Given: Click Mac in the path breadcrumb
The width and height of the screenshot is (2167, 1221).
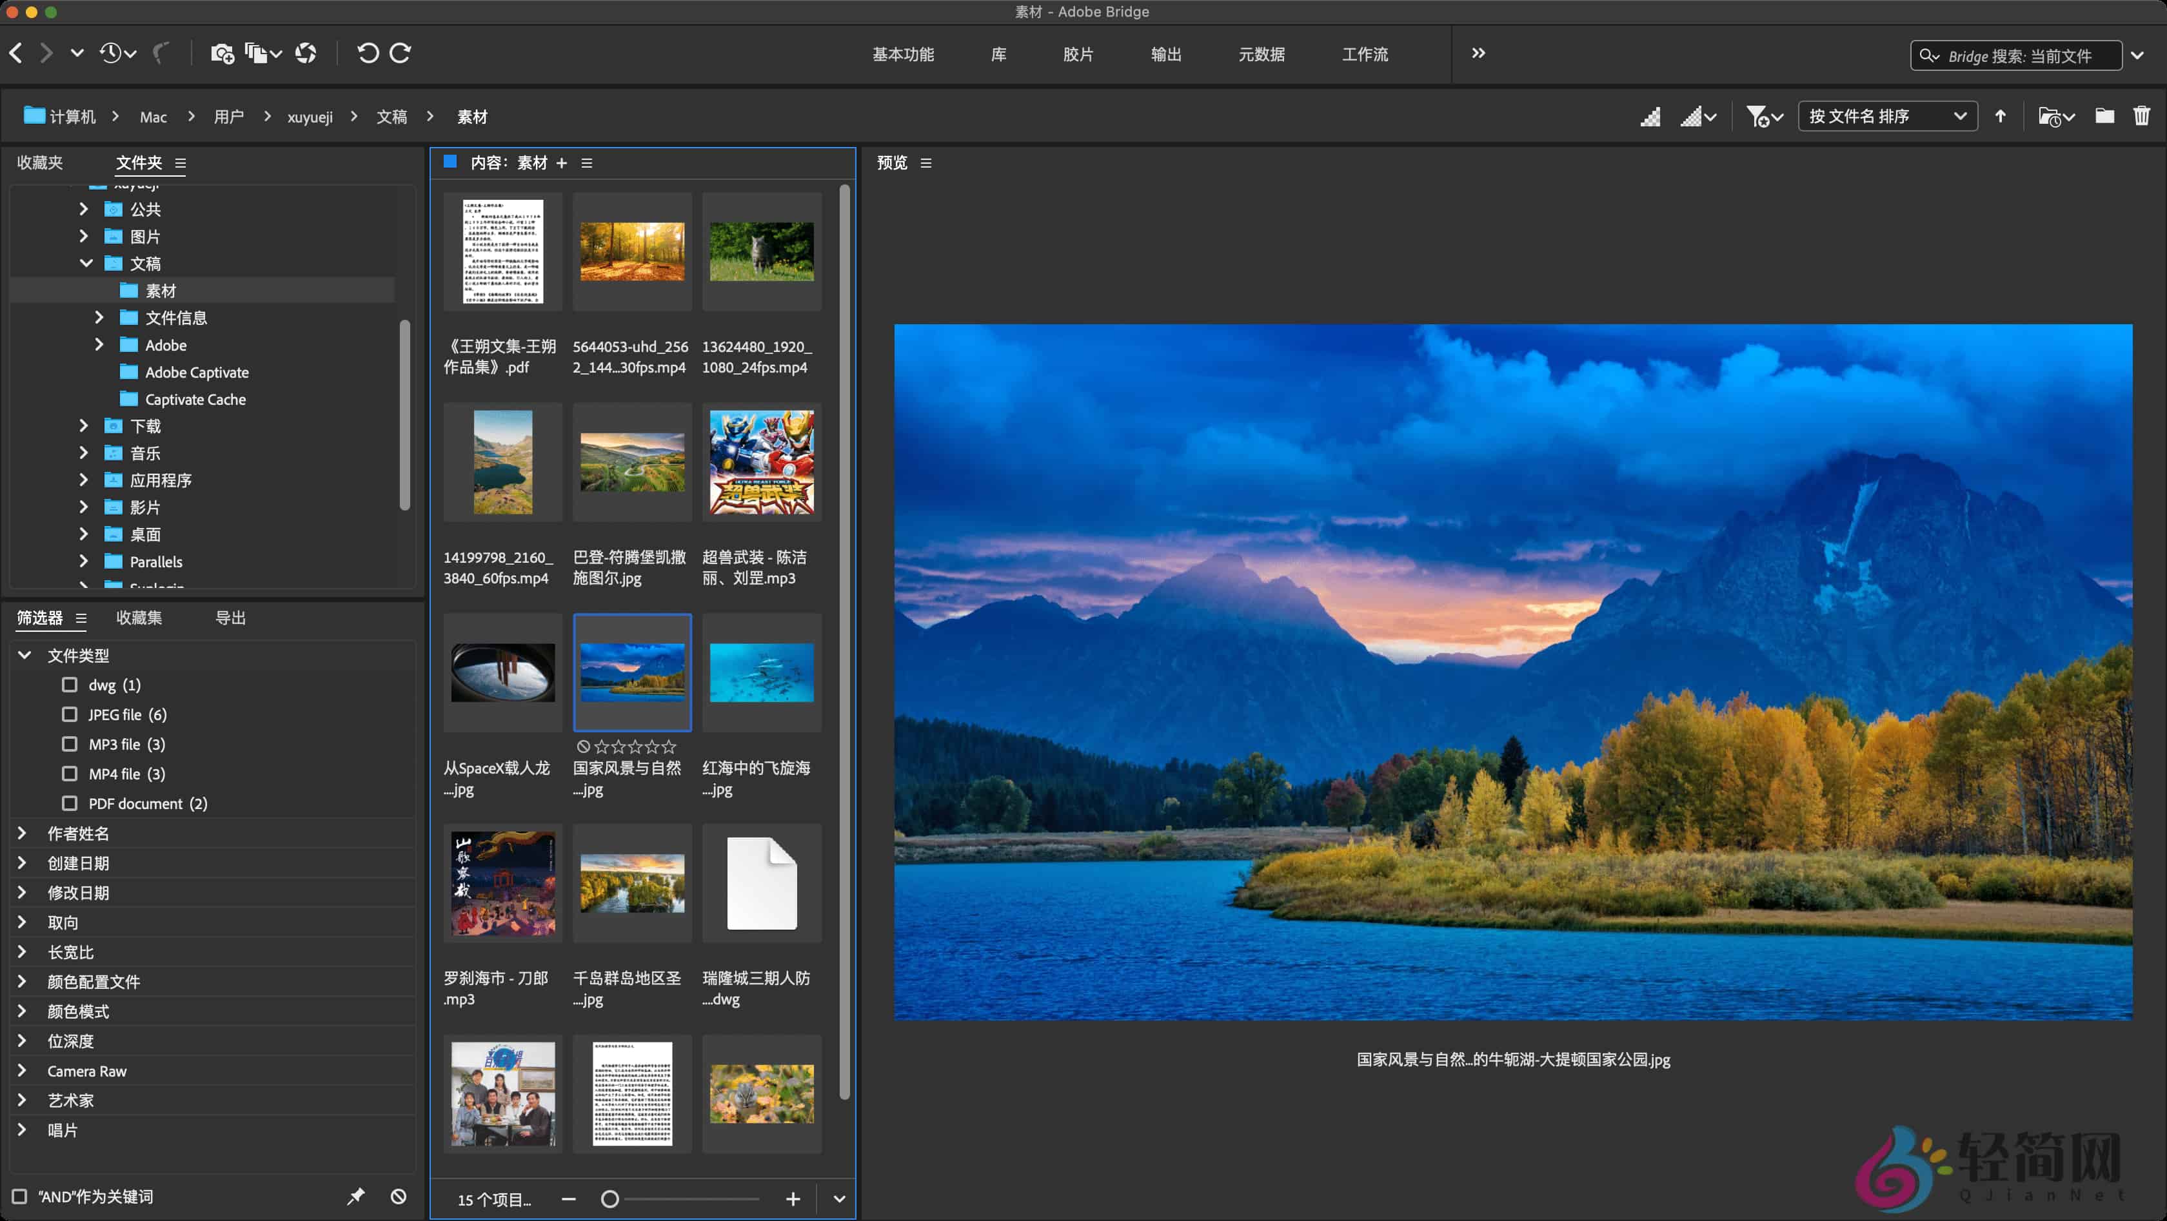Looking at the screenshot, I should coord(153,117).
